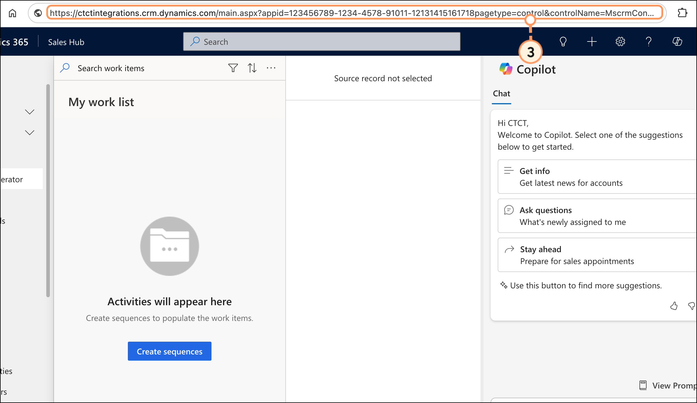Click the work items magnifier icon
697x403 pixels.
point(65,68)
